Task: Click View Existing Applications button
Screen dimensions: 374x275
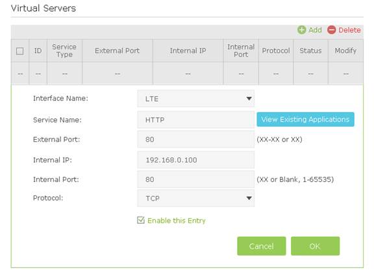Action: [305, 119]
